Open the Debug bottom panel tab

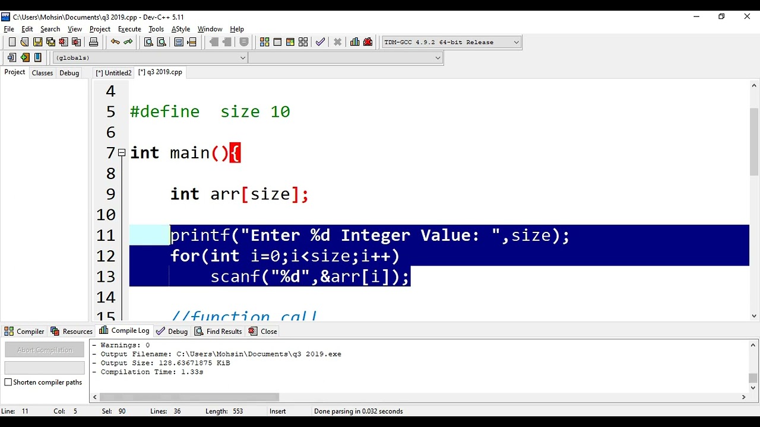(x=172, y=332)
